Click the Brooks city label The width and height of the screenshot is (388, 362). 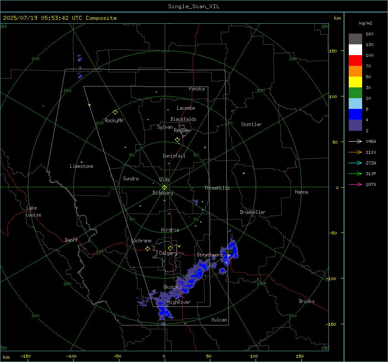click(x=307, y=301)
